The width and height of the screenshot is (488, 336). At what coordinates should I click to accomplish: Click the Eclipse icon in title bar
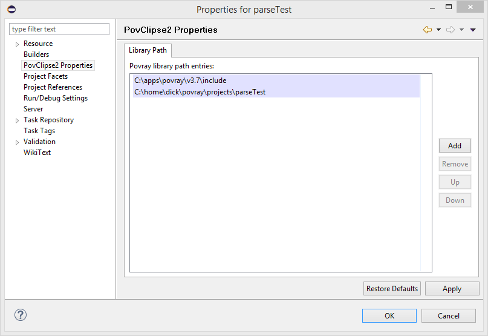click(11, 9)
